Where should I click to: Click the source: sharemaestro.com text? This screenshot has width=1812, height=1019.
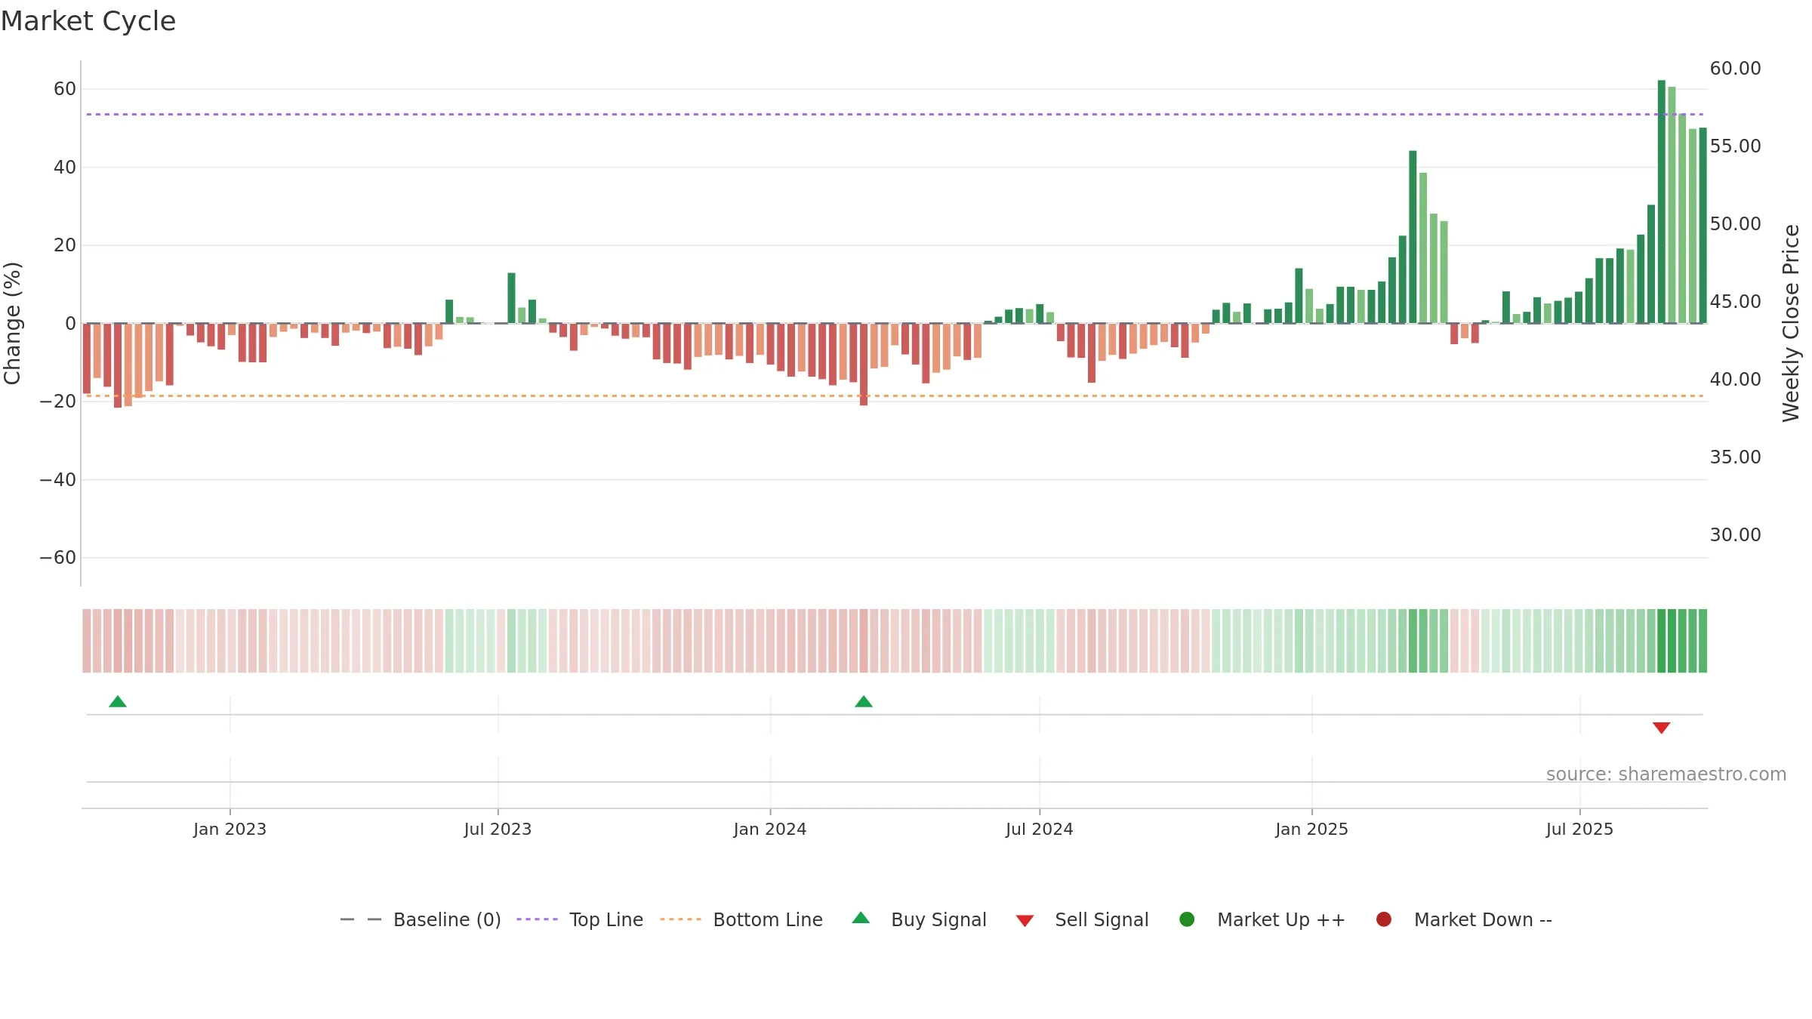1666,774
